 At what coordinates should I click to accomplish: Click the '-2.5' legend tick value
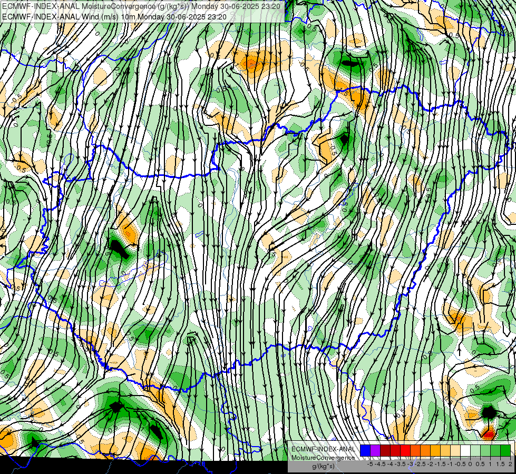click(420, 464)
